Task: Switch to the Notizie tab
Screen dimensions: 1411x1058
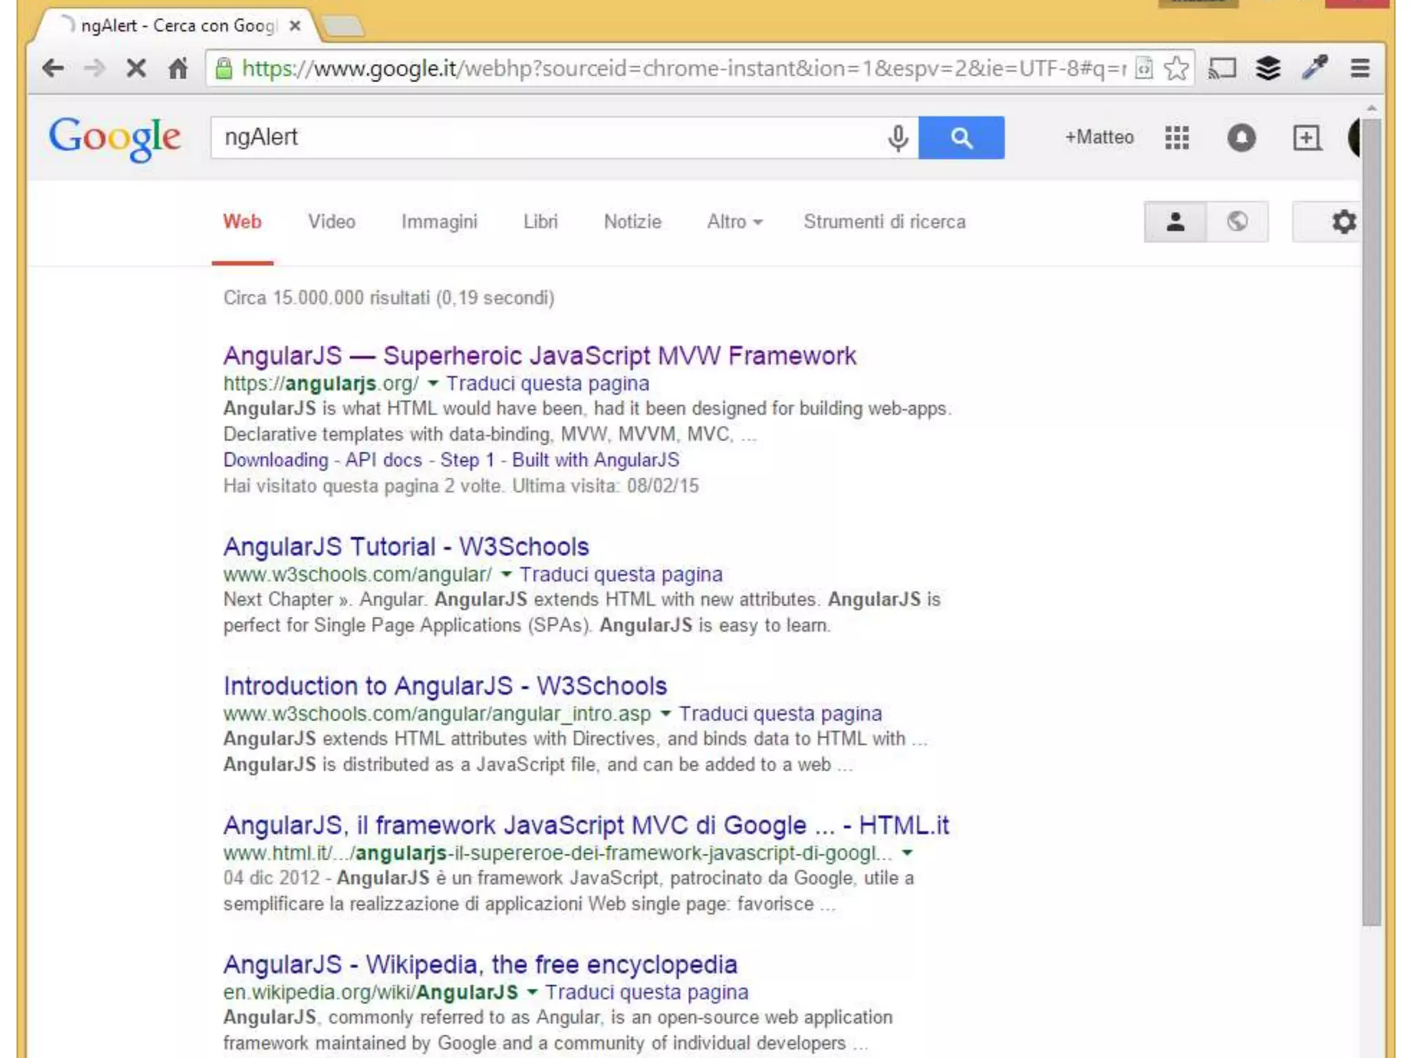Action: coord(632,222)
